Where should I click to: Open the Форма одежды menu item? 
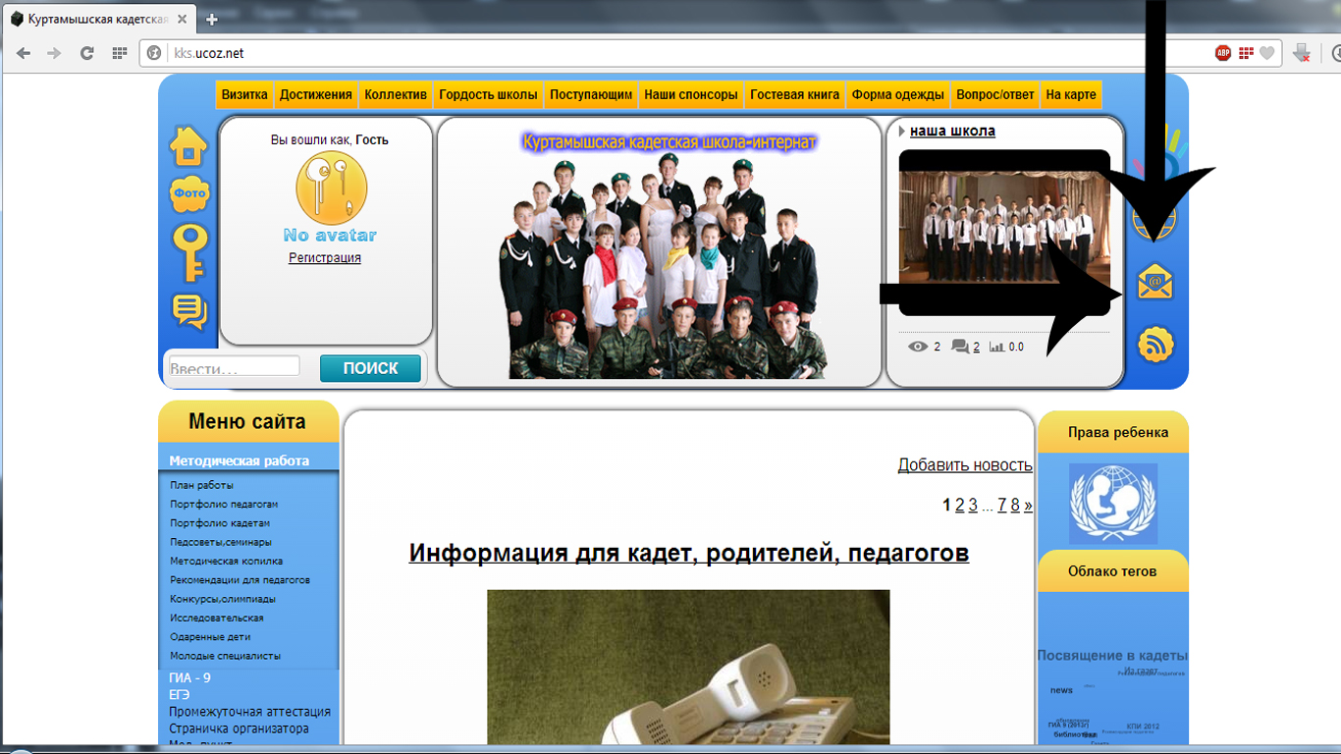(898, 95)
